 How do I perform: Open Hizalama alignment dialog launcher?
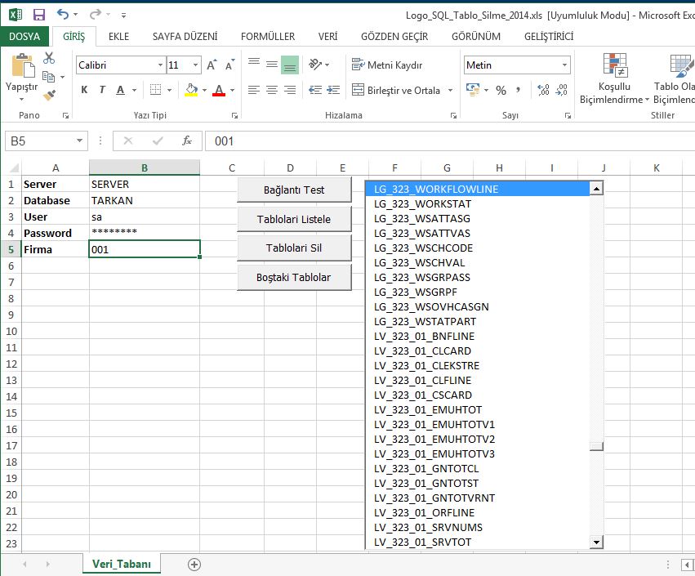tap(453, 116)
